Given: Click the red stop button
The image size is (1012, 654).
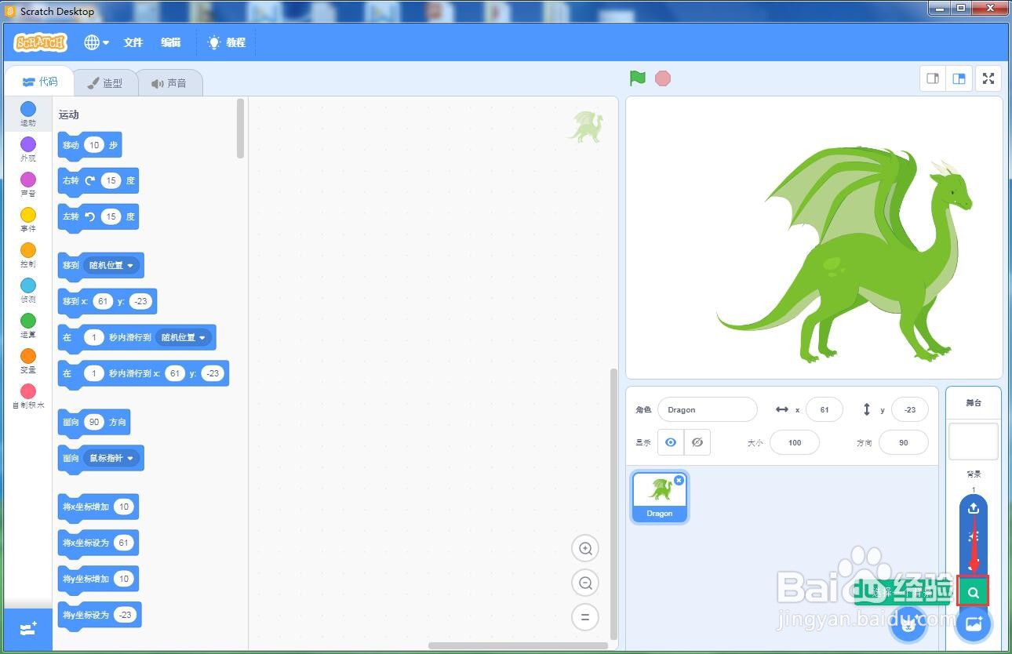Looking at the screenshot, I should tap(663, 78).
